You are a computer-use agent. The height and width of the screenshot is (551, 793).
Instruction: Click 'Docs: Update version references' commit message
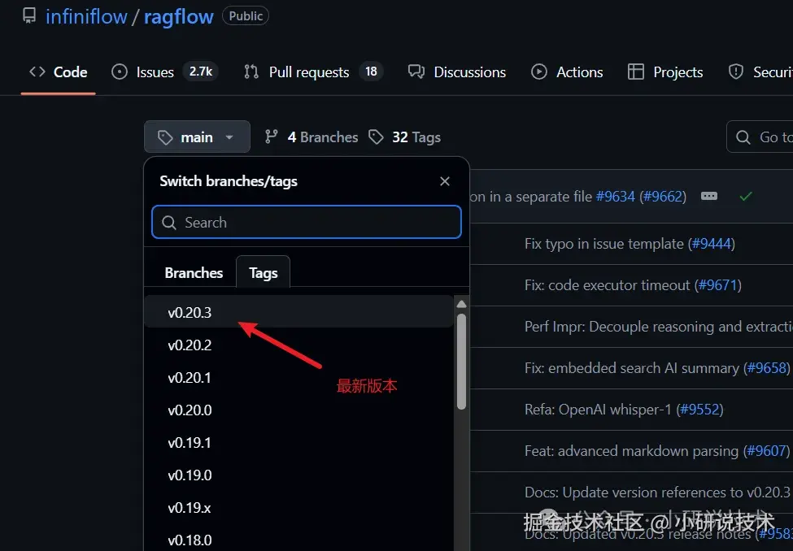coord(657,492)
